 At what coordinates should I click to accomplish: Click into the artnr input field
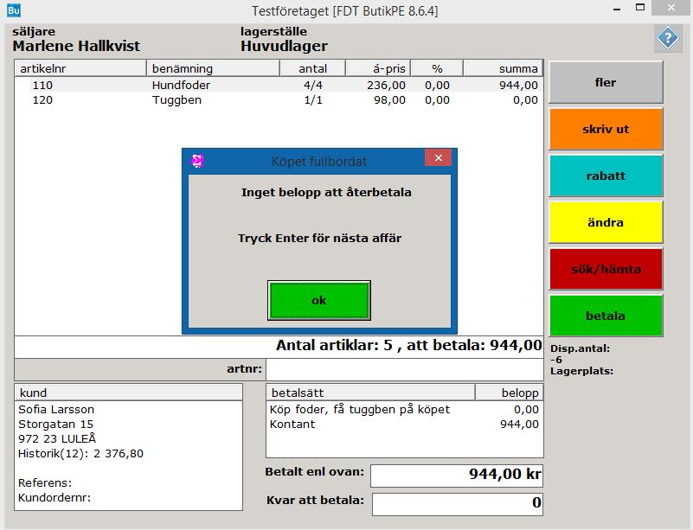point(404,369)
